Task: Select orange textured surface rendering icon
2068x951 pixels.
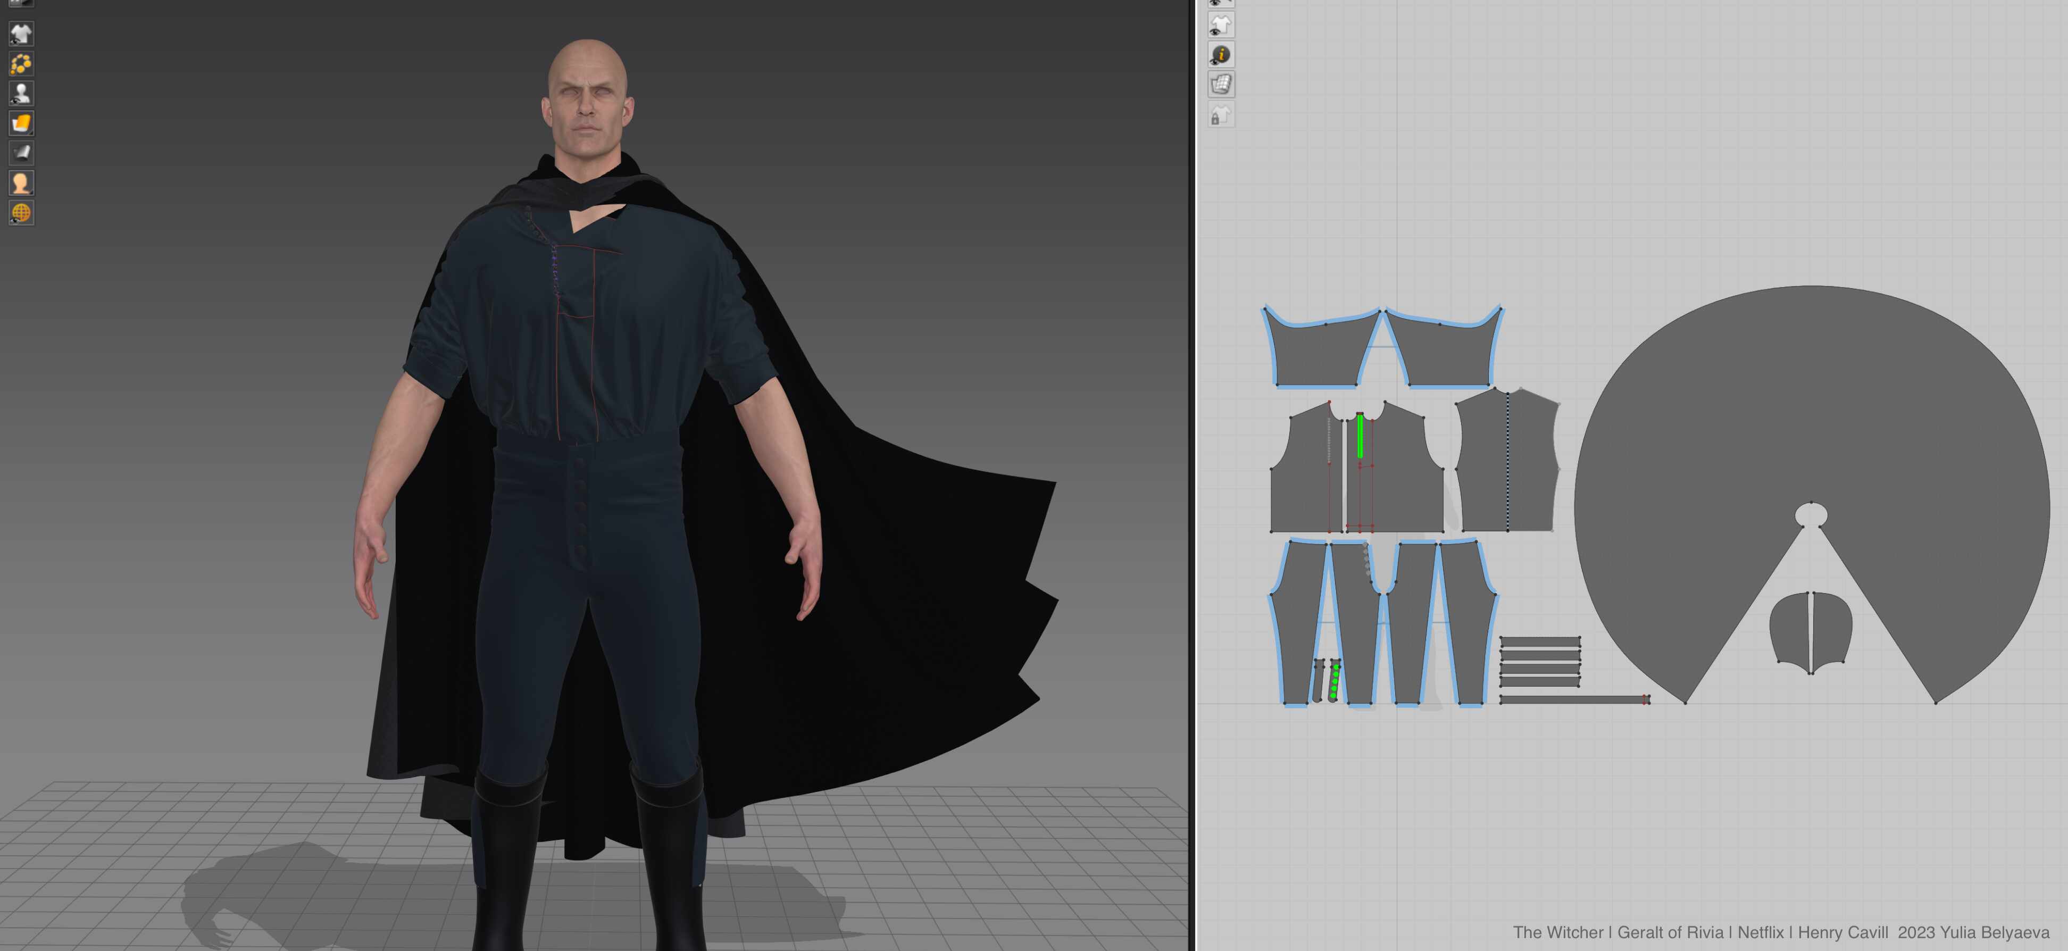Action: pyautogui.click(x=21, y=123)
